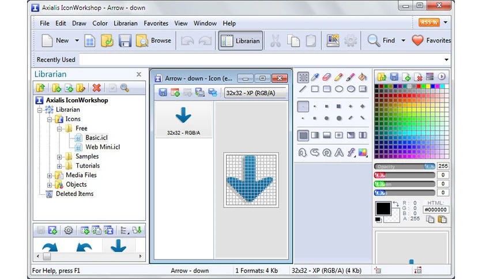Select the rectangular selection tool
This screenshot has width=482, height=279.
[303, 77]
